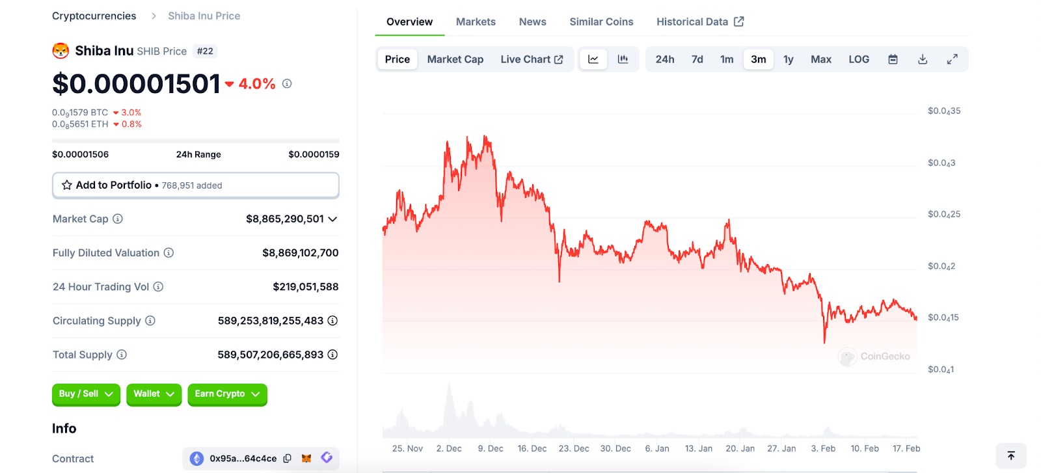
Task: Open info icon after total supply value
Action: tap(332, 354)
